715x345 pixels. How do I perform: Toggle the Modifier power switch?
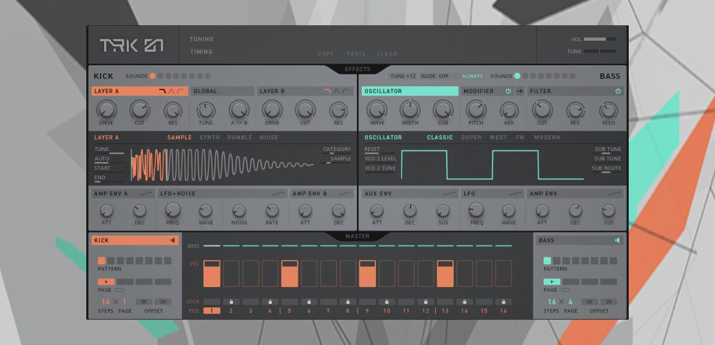508,91
